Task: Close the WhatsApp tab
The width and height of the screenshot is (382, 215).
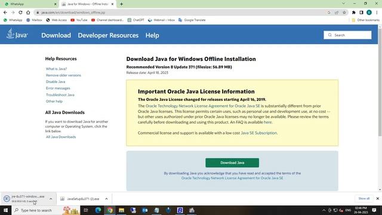Action: coord(55,4)
